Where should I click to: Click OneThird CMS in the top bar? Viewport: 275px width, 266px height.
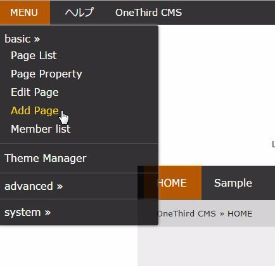click(x=148, y=13)
